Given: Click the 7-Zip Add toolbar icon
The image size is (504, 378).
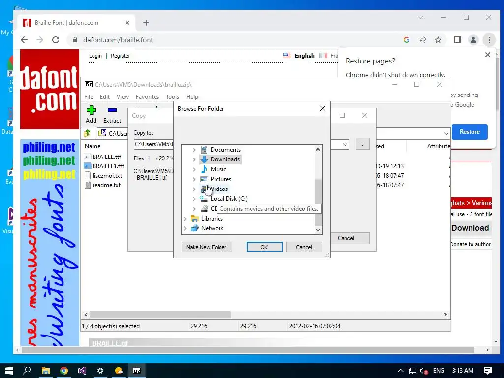Looking at the screenshot, I should coord(91,110).
